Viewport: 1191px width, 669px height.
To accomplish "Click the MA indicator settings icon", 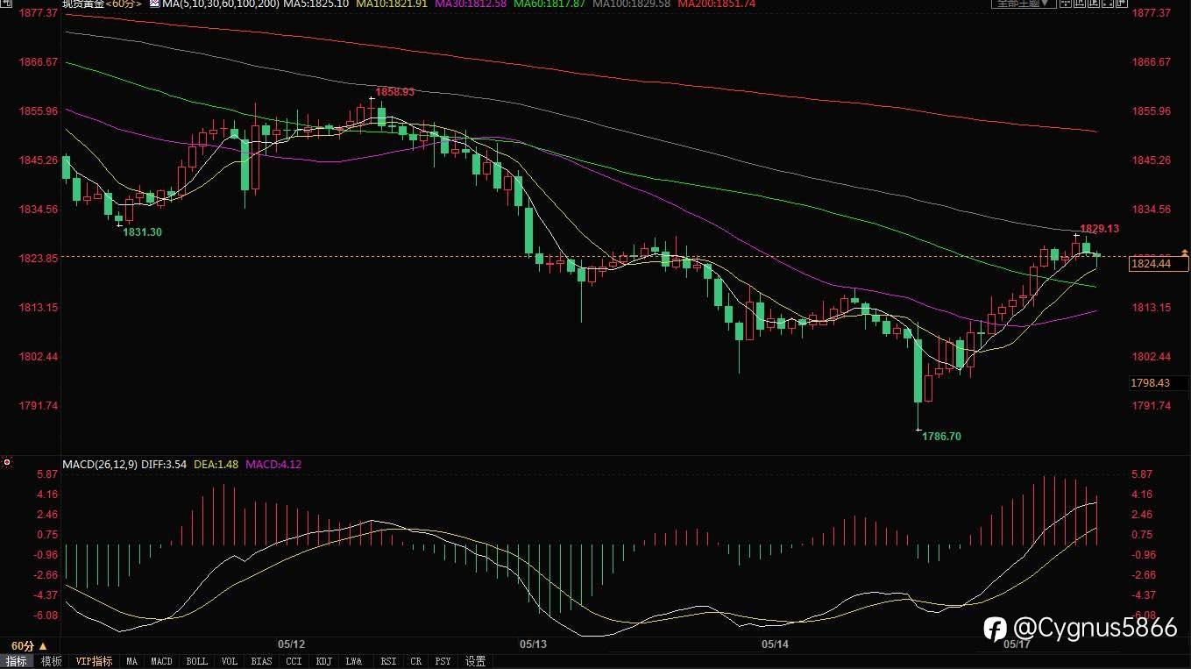I will point(155,4).
